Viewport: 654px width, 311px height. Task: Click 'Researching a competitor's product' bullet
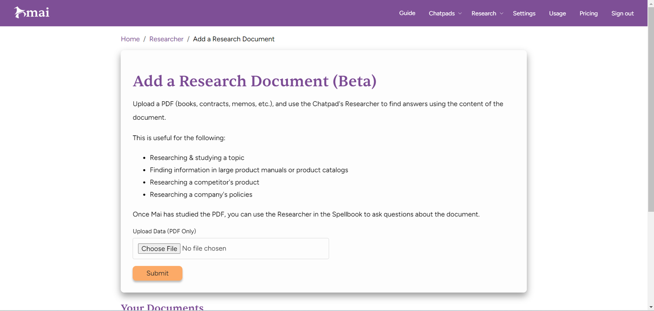click(x=204, y=182)
